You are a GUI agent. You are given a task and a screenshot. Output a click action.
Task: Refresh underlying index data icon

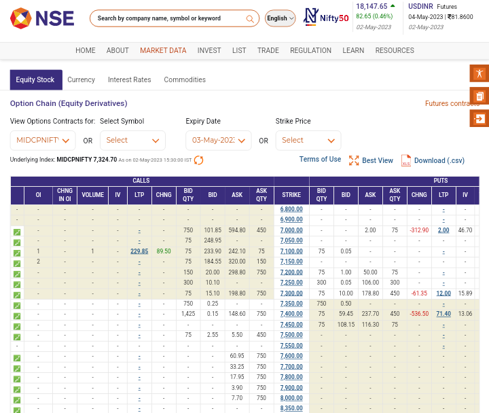(198, 160)
